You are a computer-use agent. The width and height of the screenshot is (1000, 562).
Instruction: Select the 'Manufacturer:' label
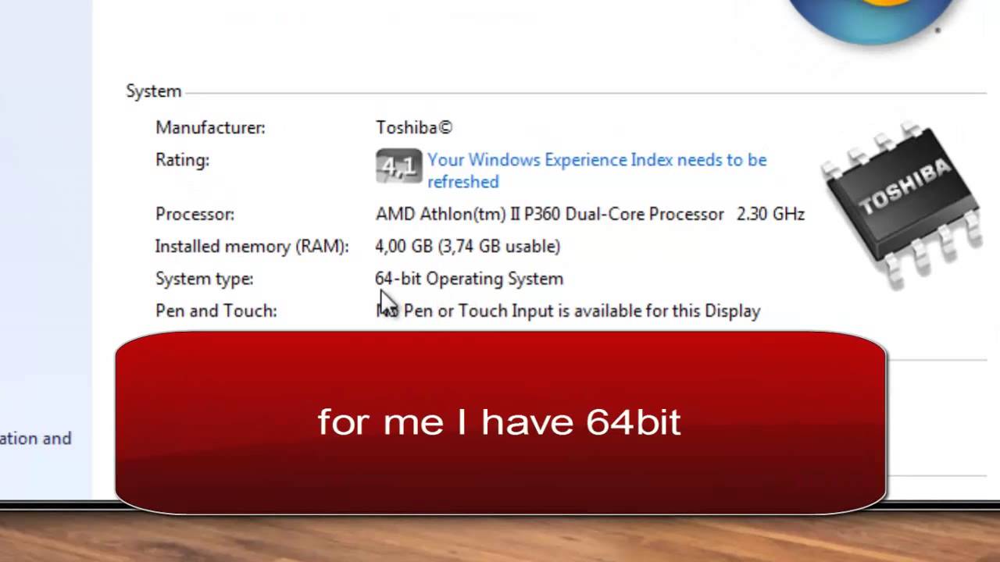(x=210, y=127)
